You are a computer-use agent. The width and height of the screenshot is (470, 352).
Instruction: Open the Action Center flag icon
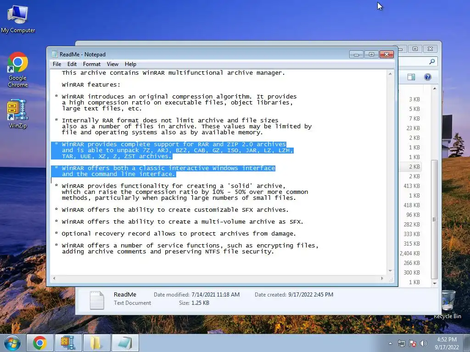coord(413,343)
